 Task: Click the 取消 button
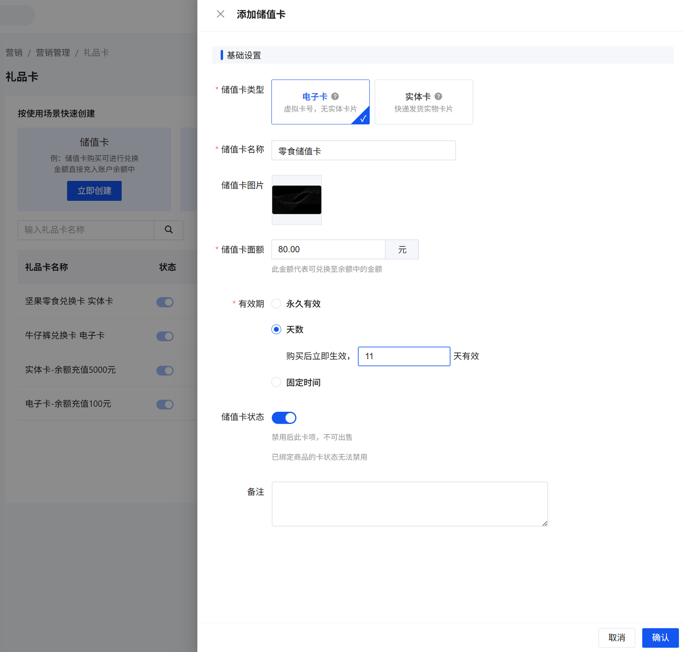(616, 637)
